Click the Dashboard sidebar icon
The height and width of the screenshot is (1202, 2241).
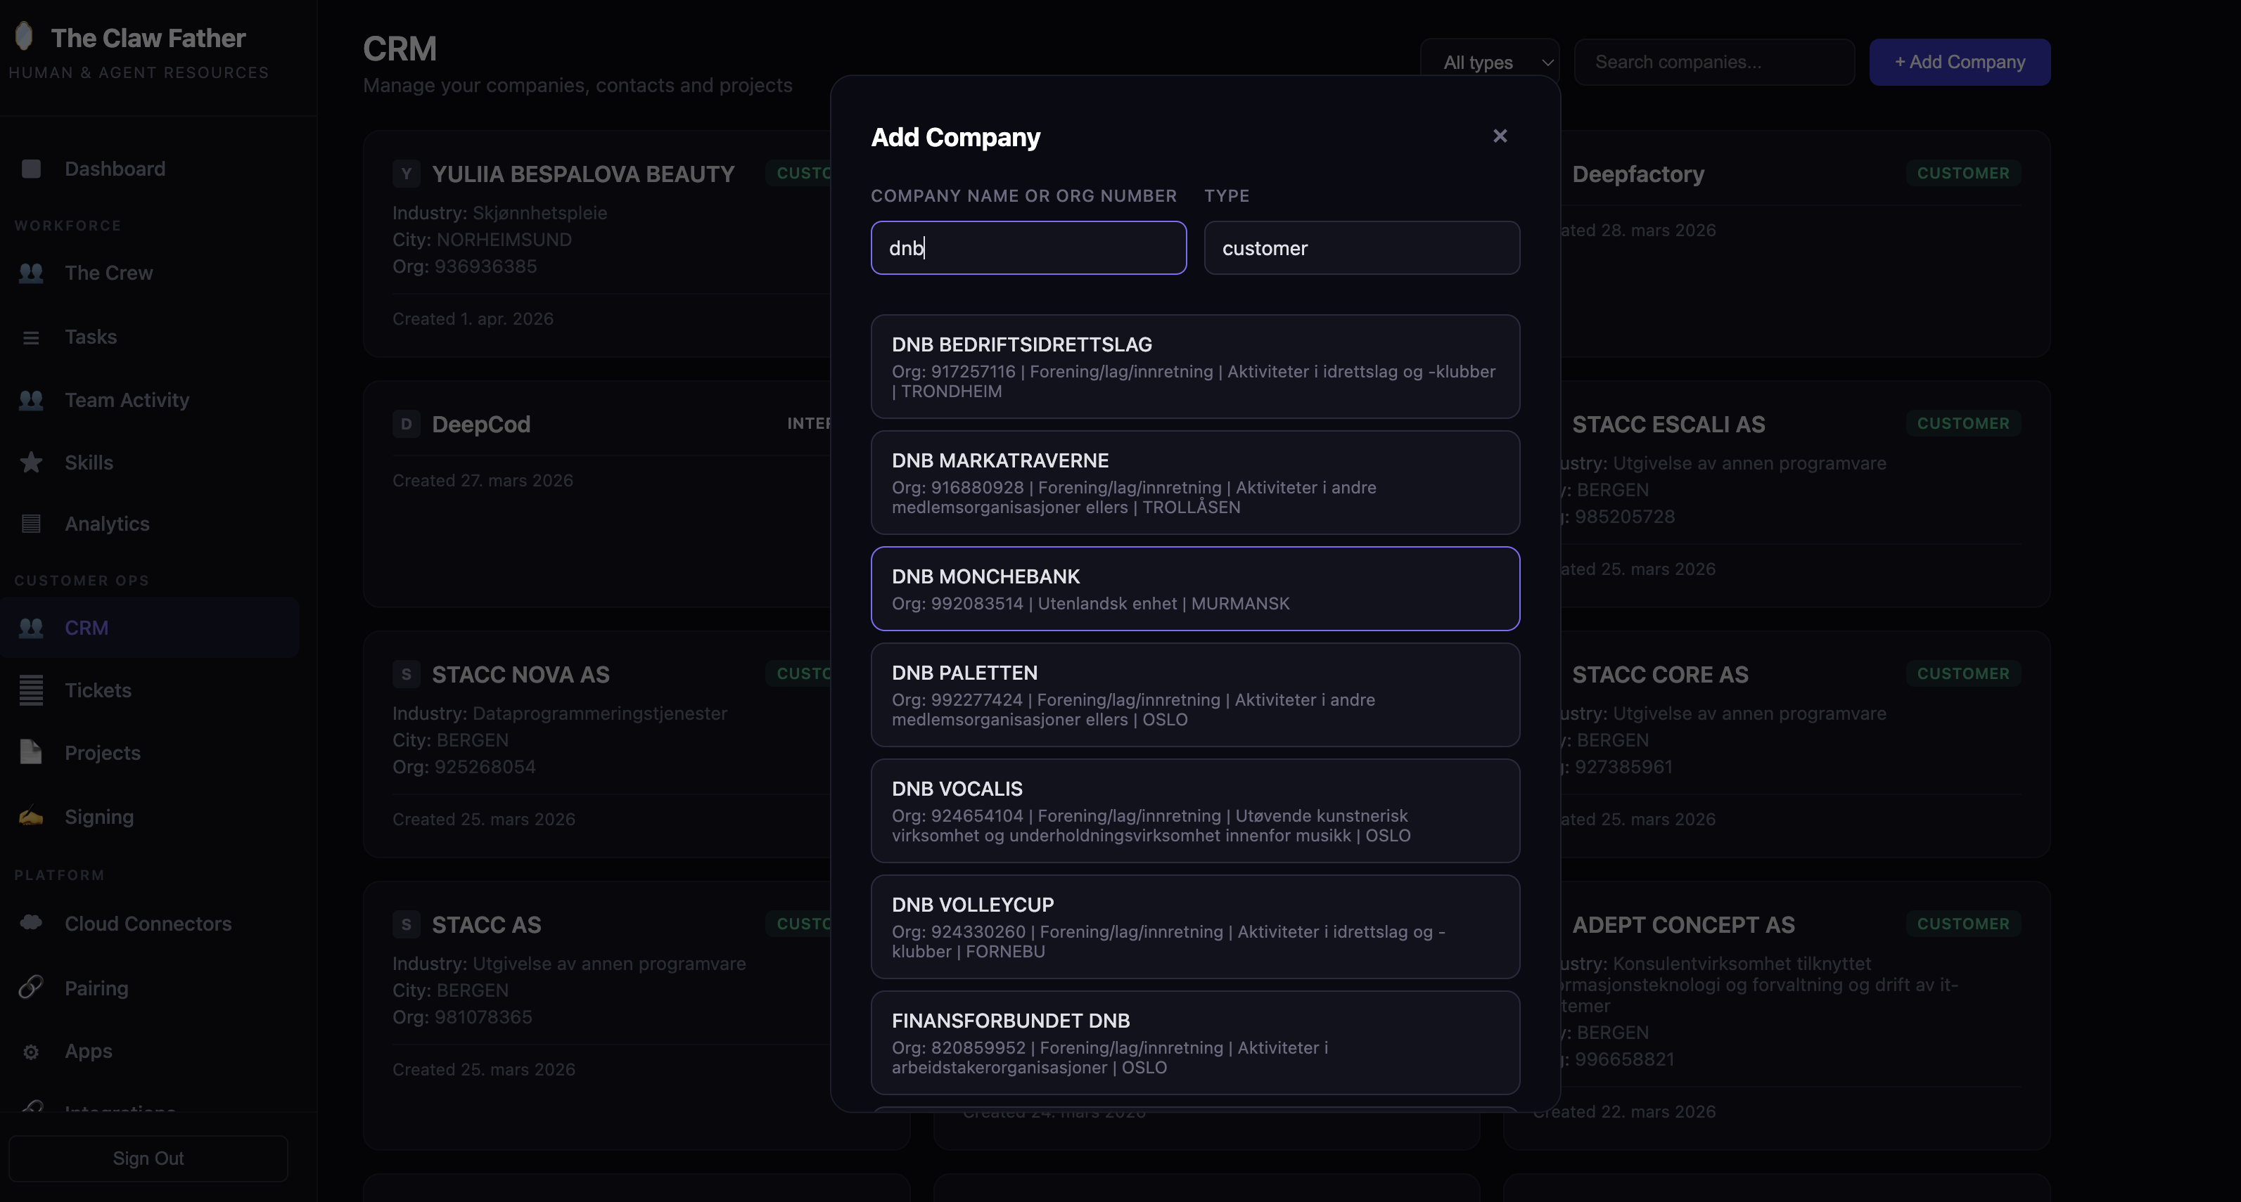pos(32,169)
